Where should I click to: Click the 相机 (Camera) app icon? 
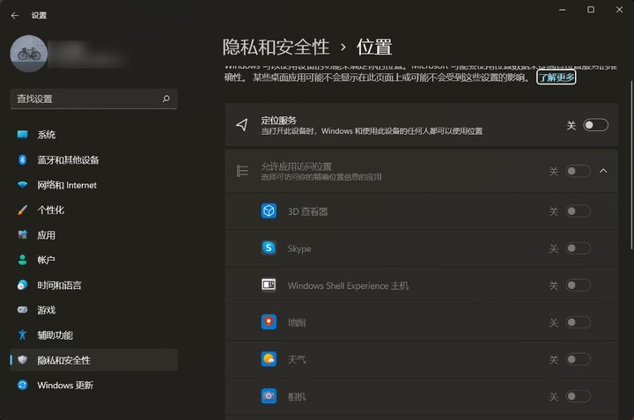(x=269, y=396)
